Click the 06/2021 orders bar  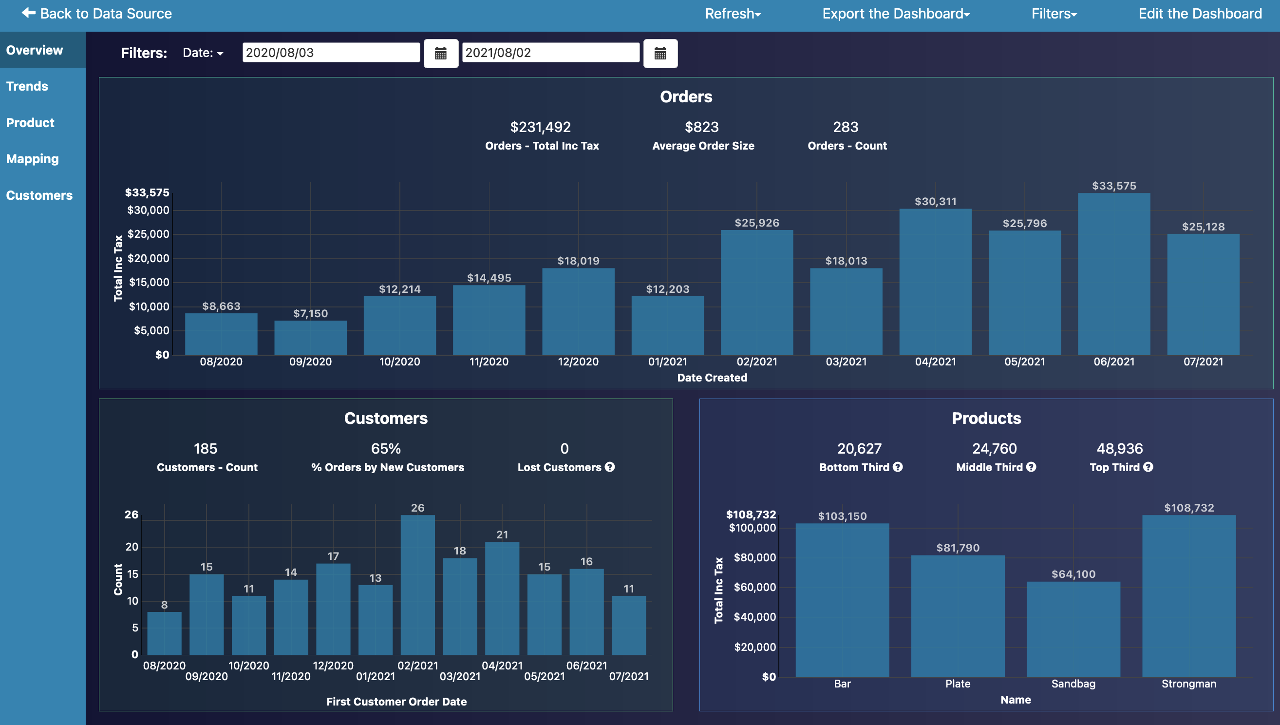pos(1114,274)
